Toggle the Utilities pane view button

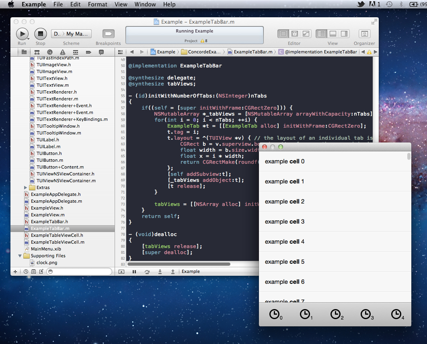pos(344,34)
